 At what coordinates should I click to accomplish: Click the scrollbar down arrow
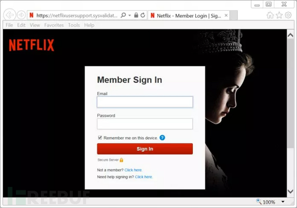click(291, 192)
